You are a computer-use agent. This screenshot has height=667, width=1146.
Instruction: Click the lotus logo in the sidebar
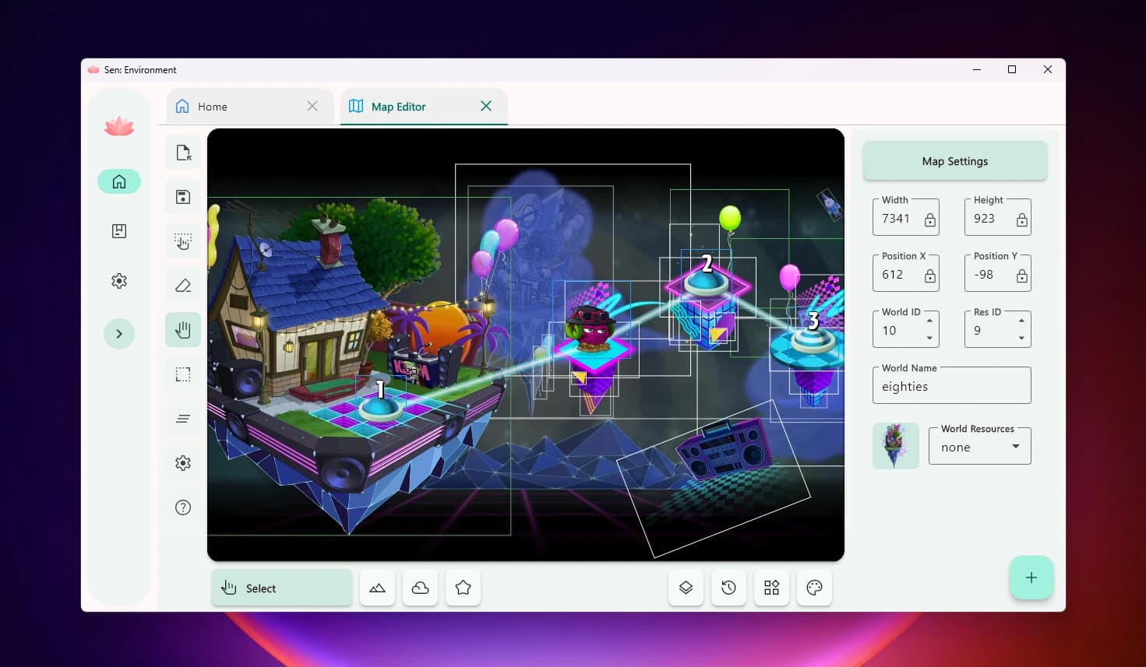(119, 126)
